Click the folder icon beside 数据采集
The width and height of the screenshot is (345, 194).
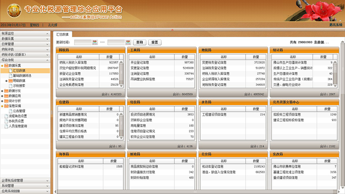6,65
